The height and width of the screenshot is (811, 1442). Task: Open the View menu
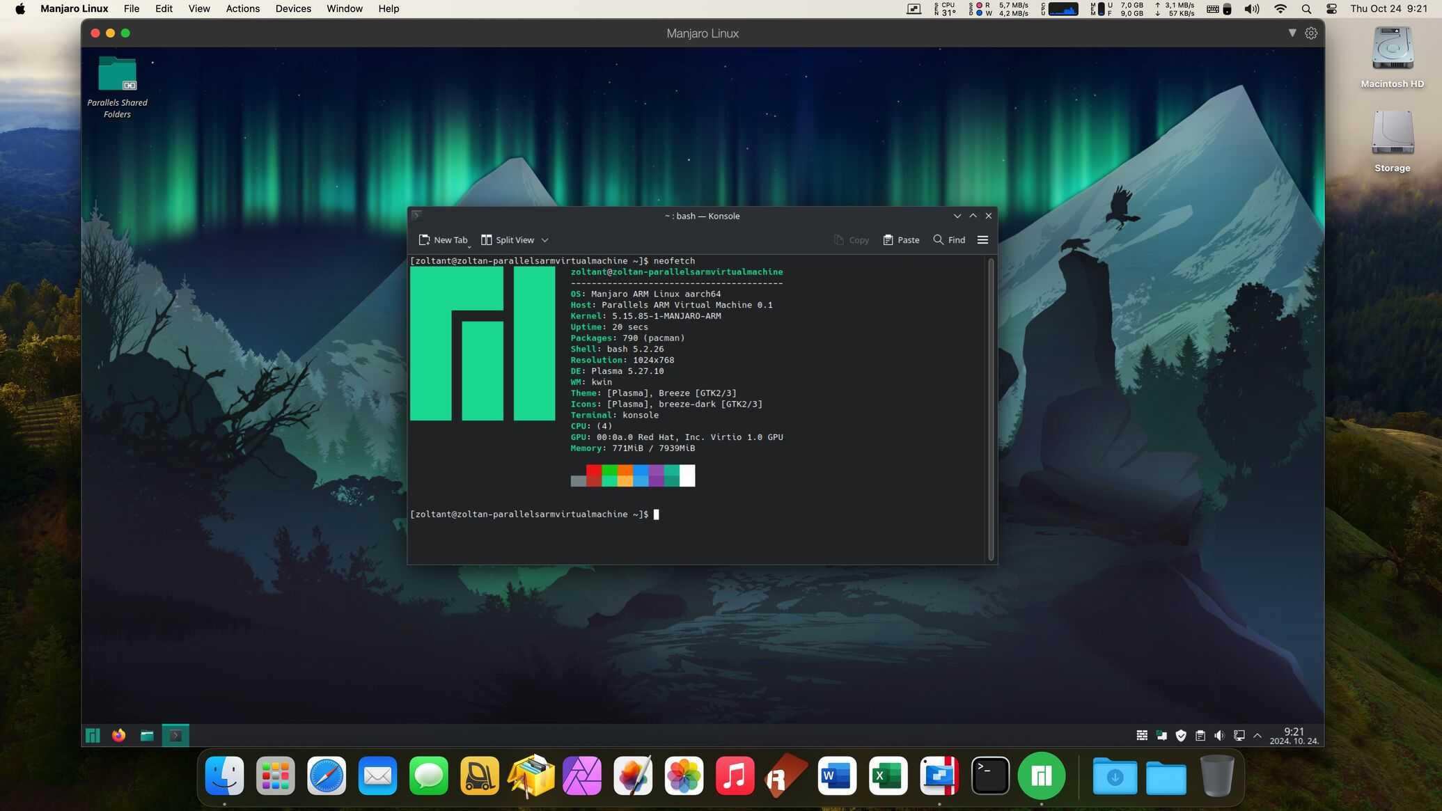pos(199,8)
